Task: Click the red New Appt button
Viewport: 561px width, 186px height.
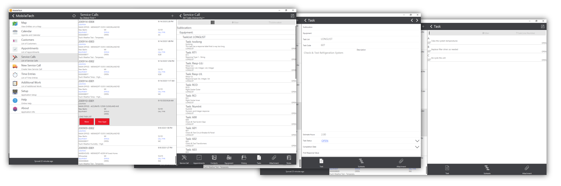Action: (x=102, y=122)
